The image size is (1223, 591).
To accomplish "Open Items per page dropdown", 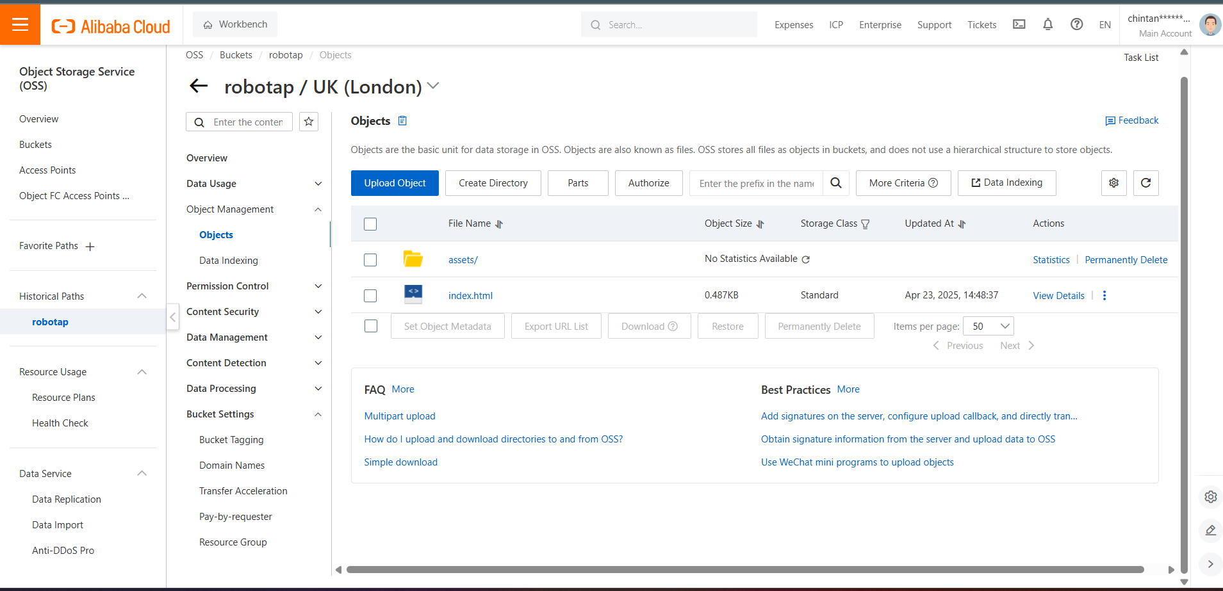I will [x=988, y=326].
